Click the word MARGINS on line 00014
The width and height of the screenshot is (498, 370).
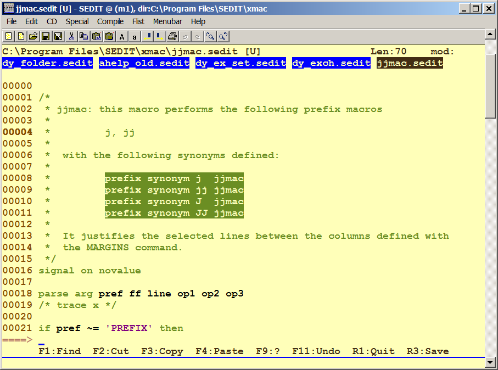(x=108, y=248)
